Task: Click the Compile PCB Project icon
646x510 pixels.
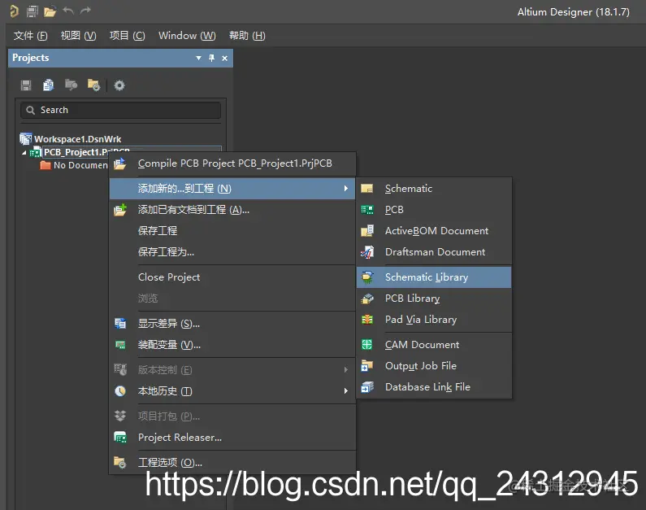Action: point(120,163)
